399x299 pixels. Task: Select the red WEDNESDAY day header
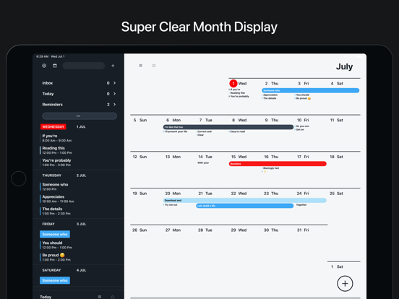(53, 126)
